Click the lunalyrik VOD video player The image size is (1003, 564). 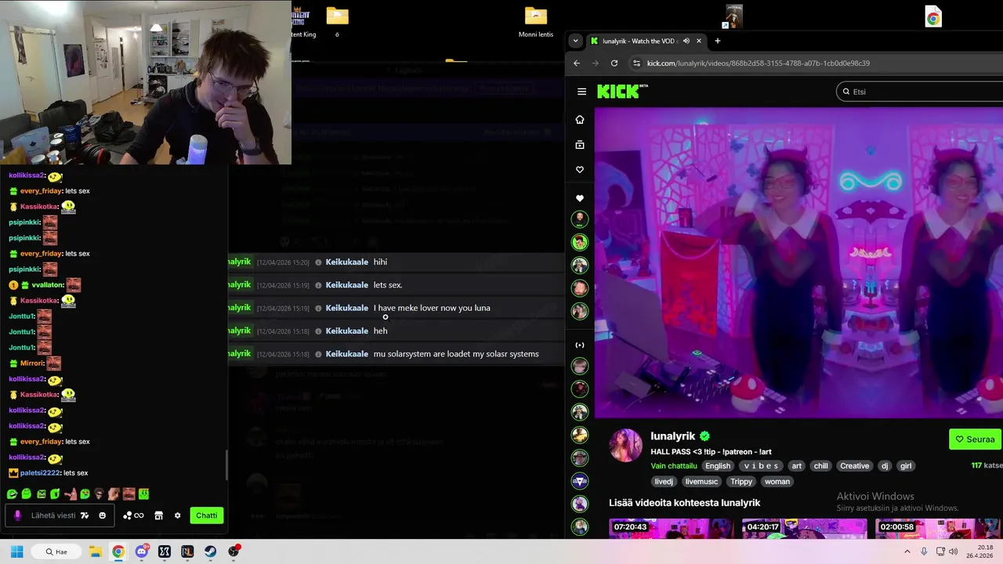click(x=798, y=262)
